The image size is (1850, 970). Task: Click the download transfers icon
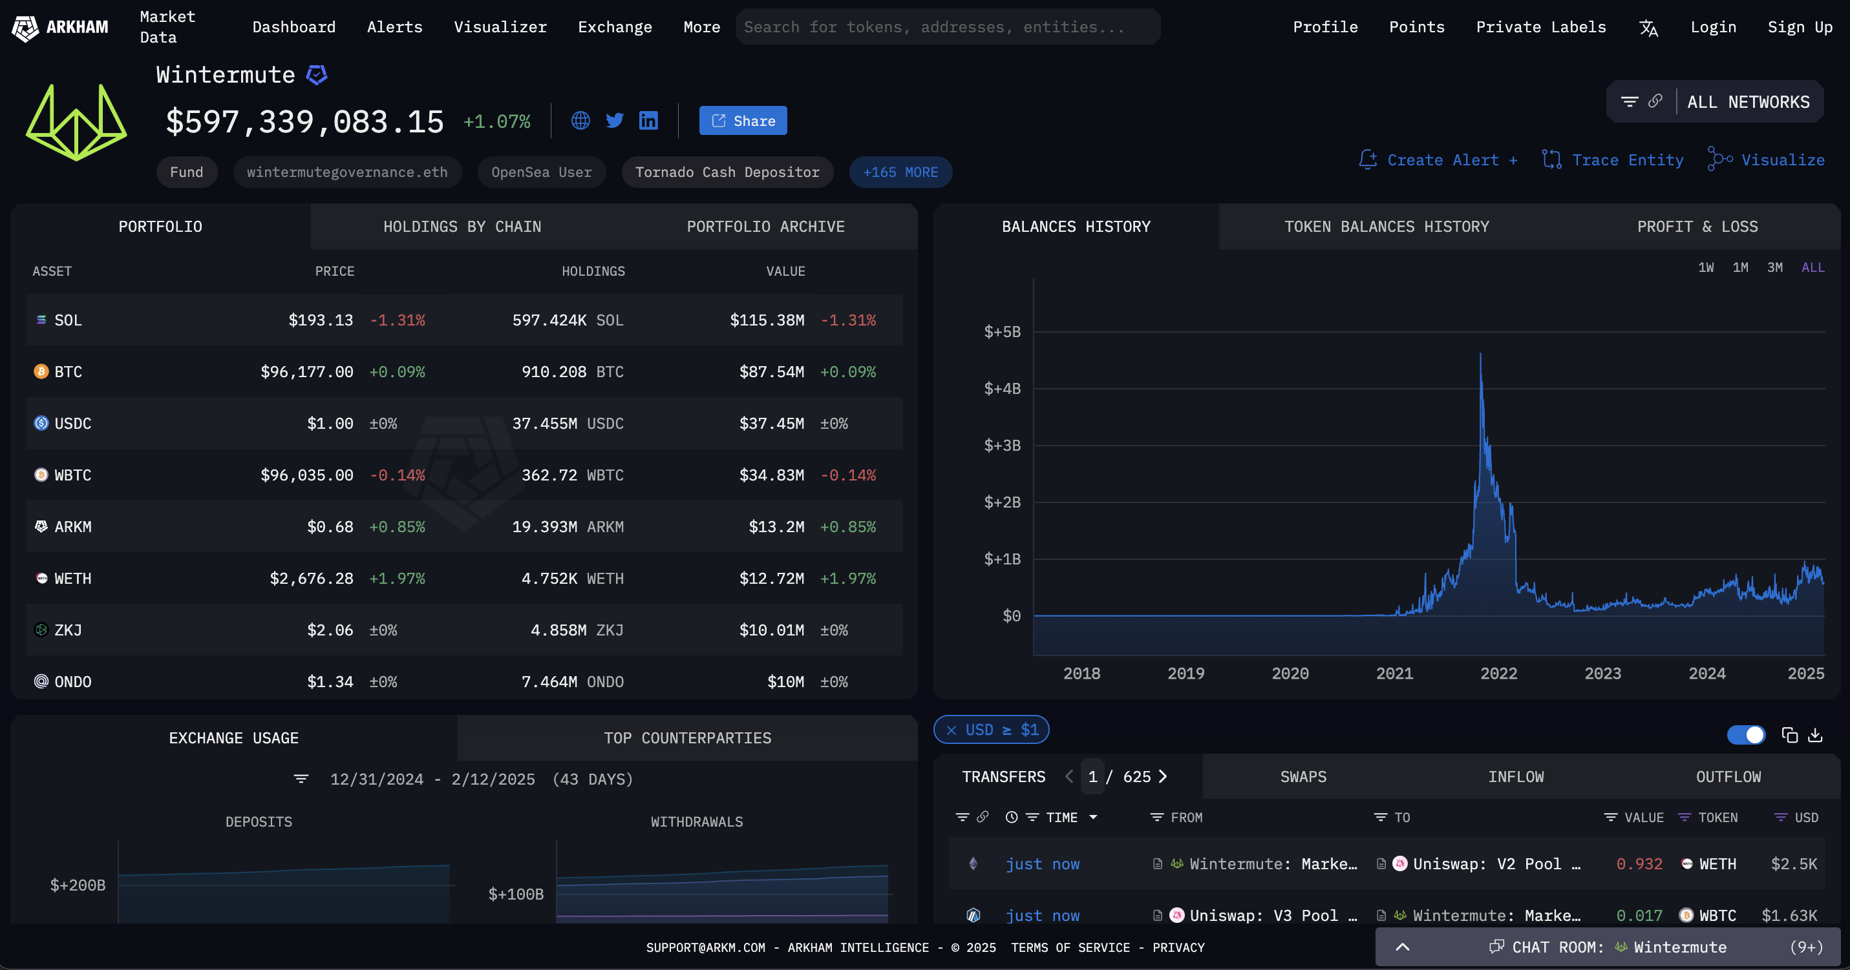point(1815,735)
